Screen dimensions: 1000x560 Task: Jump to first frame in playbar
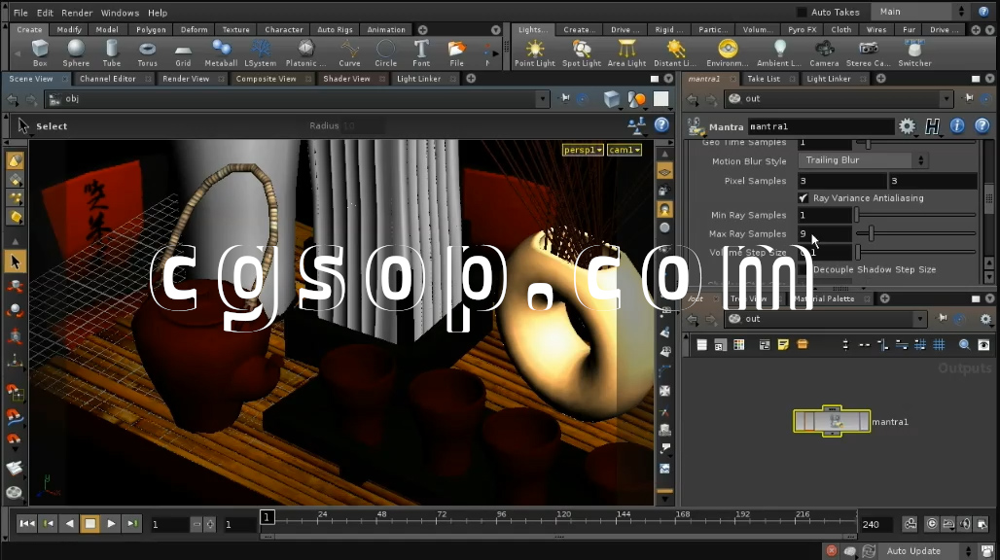pyautogui.click(x=27, y=524)
